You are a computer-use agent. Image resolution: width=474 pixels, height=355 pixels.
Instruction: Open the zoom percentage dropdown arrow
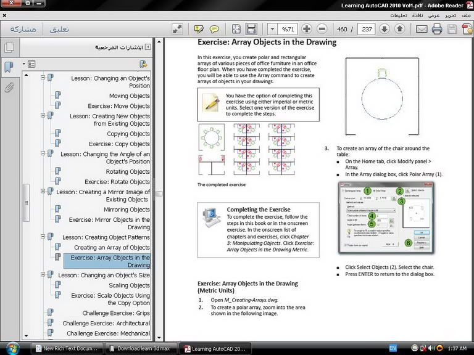(272, 29)
